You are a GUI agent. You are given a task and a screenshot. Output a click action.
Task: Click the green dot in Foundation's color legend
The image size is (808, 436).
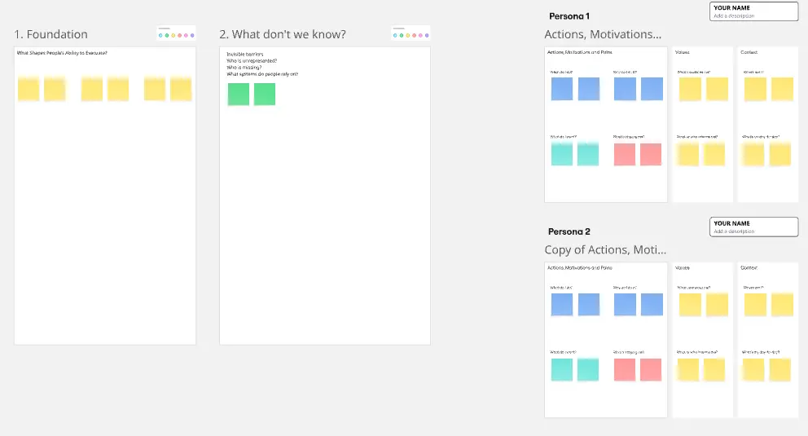(x=167, y=36)
